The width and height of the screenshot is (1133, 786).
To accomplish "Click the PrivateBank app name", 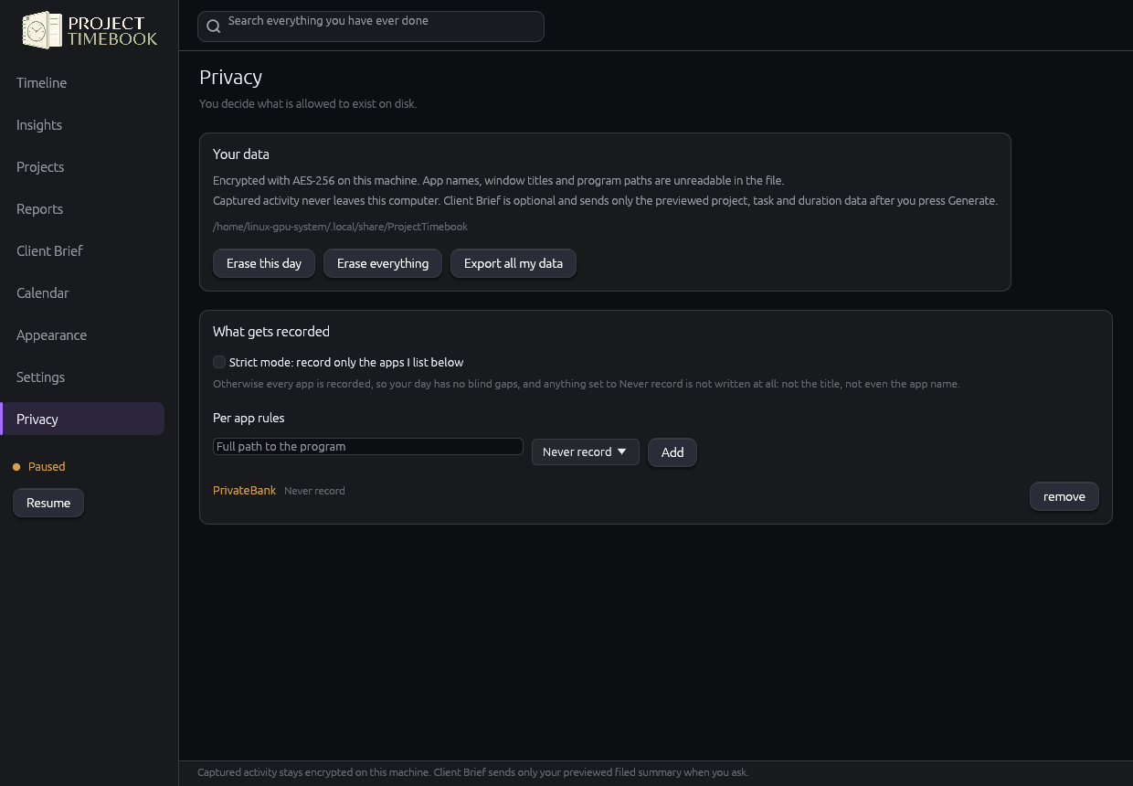I will click(x=244, y=491).
